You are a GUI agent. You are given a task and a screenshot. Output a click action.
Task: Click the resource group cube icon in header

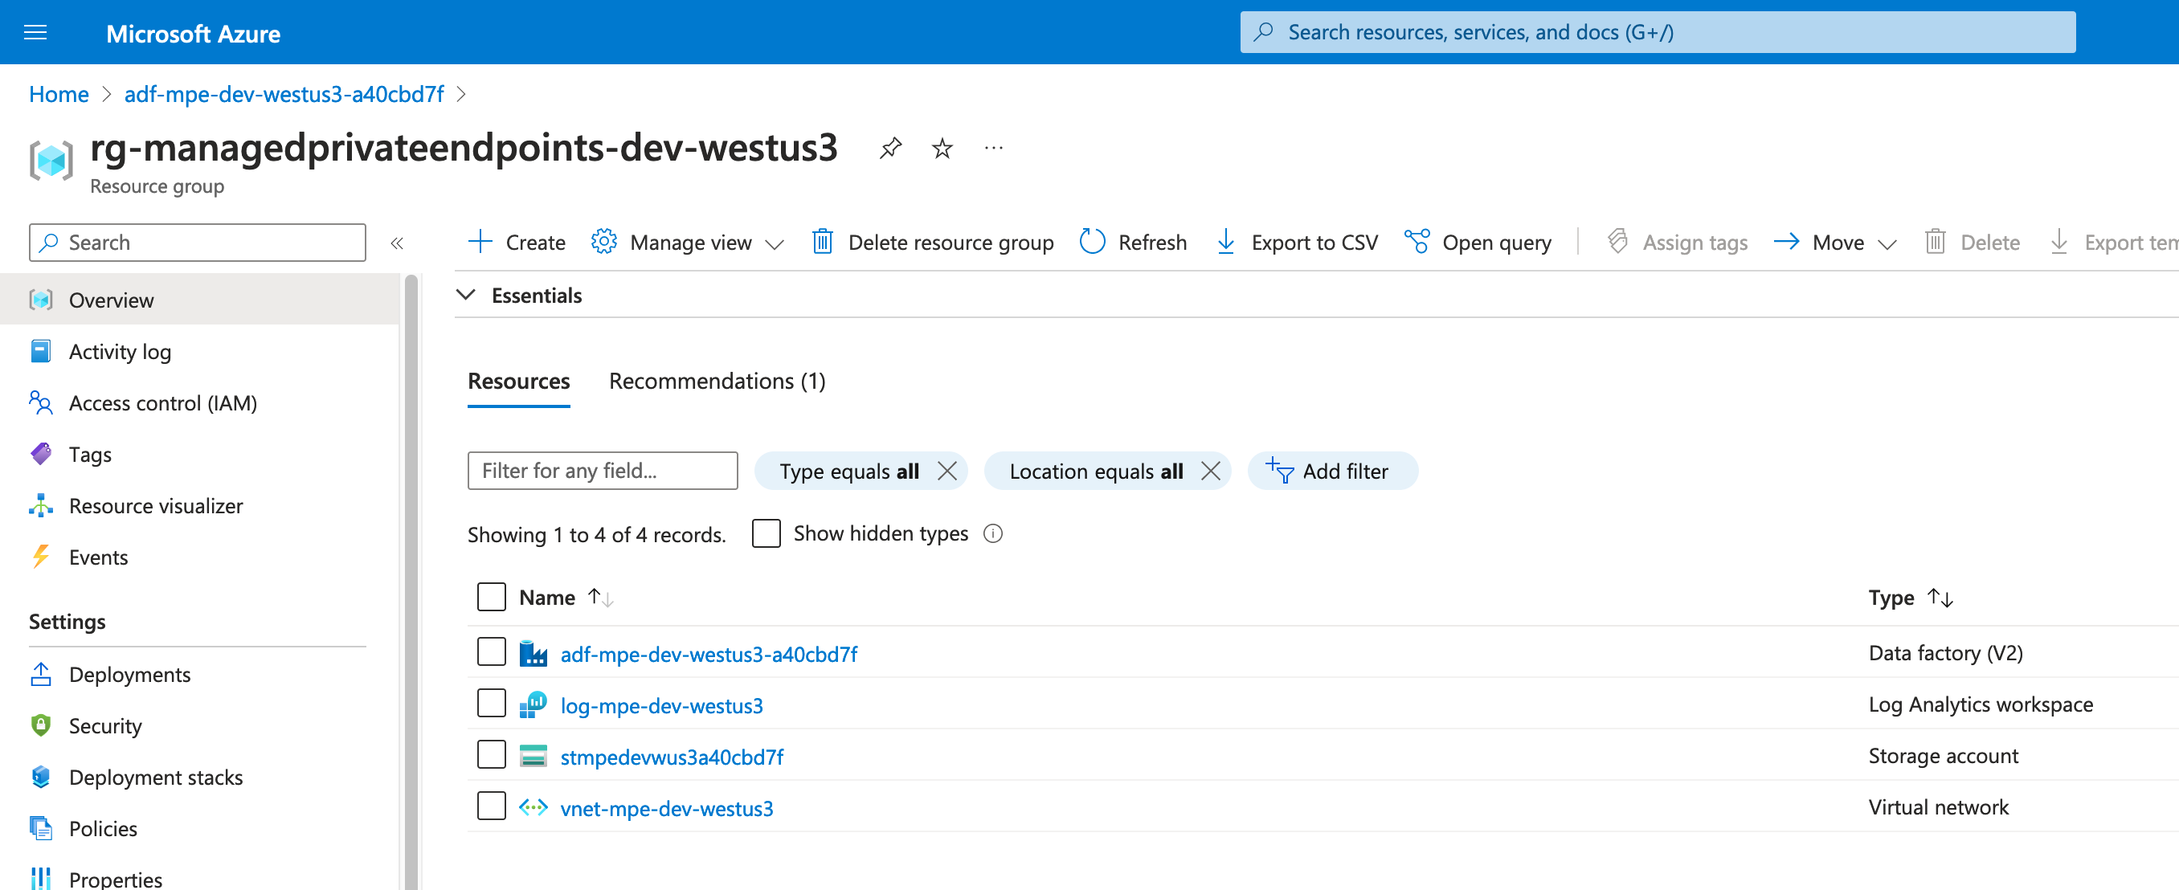click(51, 161)
